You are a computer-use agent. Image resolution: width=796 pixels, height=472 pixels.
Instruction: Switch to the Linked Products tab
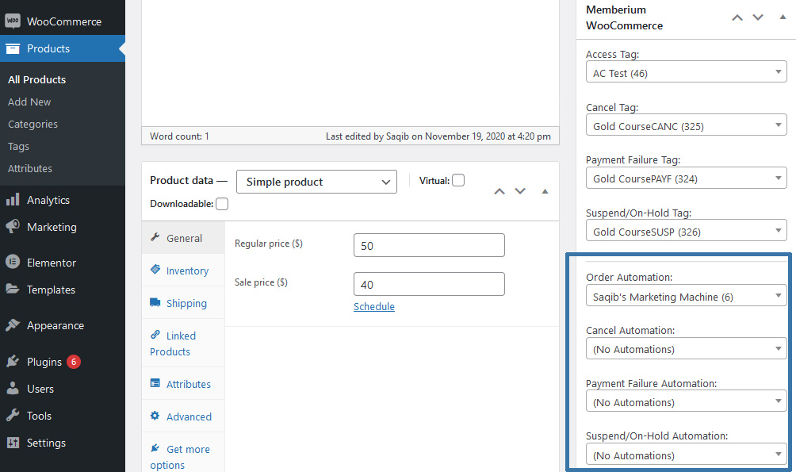tap(183, 343)
